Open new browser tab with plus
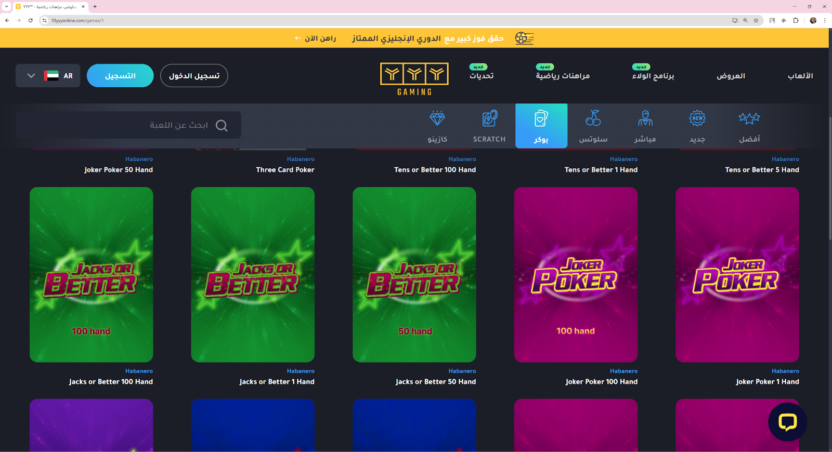This screenshot has height=452, width=832. click(95, 7)
